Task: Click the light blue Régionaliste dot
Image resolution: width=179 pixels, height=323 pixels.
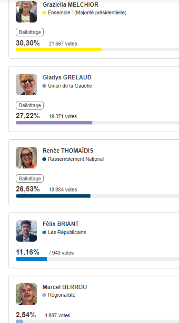Action: (44, 295)
